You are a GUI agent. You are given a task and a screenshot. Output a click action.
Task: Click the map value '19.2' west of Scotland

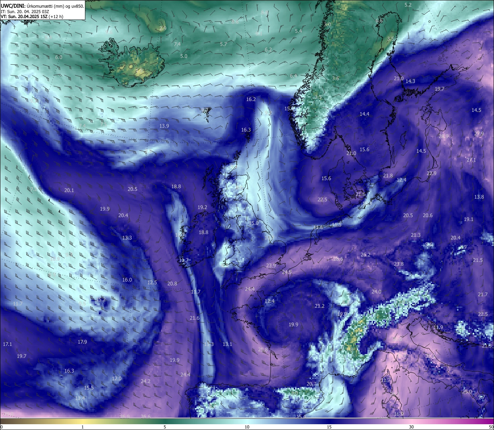[x=202, y=207]
